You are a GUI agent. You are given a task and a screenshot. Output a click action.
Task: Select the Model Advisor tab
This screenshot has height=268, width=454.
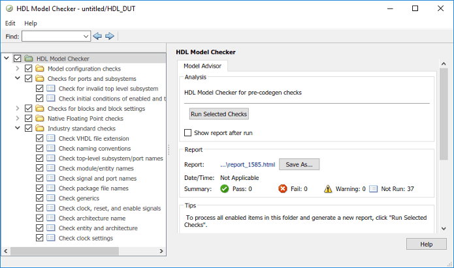click(203, 66)
